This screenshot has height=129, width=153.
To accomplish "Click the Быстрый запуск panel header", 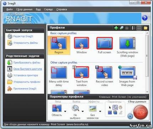I will coord(25,30).
